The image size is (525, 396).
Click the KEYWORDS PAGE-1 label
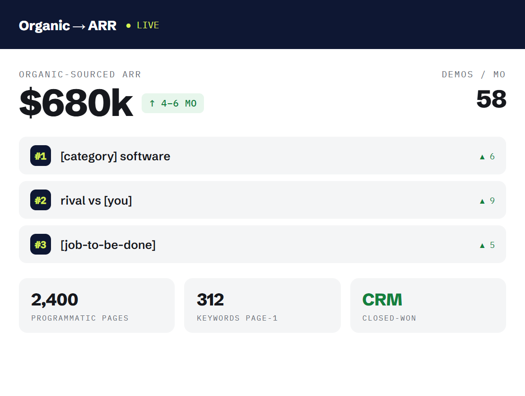click(237, 318)
